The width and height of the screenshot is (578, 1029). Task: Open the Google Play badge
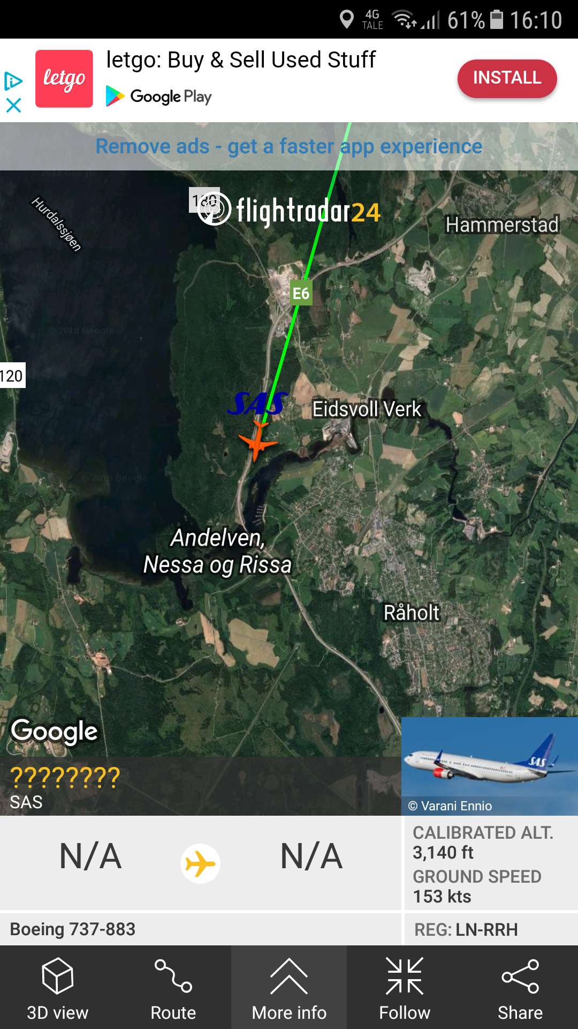(x=159, y=96)
